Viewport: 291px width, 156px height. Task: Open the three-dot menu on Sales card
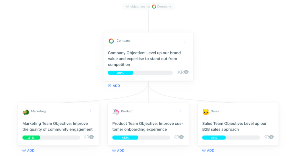270,112
